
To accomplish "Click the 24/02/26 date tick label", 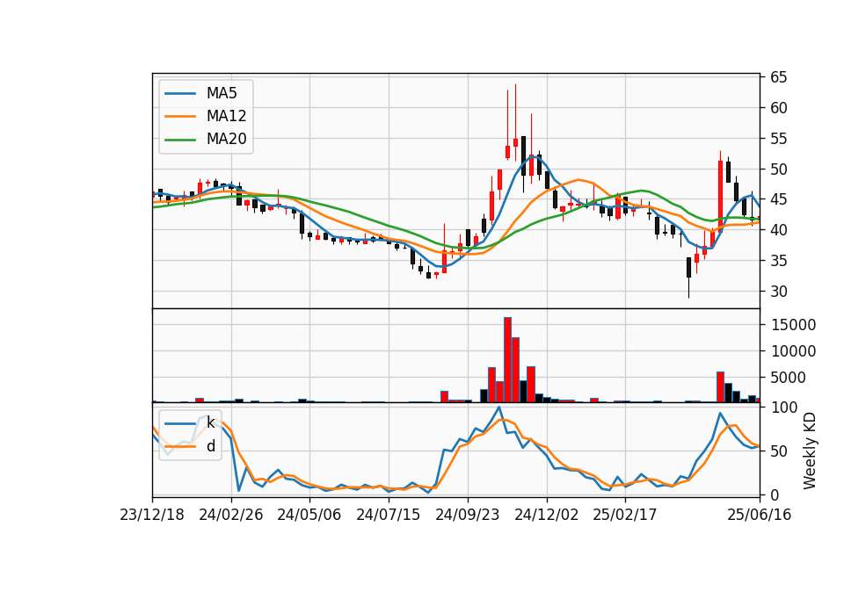I will tap(231, 515).
